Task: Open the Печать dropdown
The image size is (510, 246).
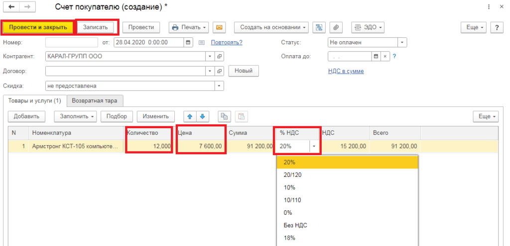Action: (x=189, y=28)
